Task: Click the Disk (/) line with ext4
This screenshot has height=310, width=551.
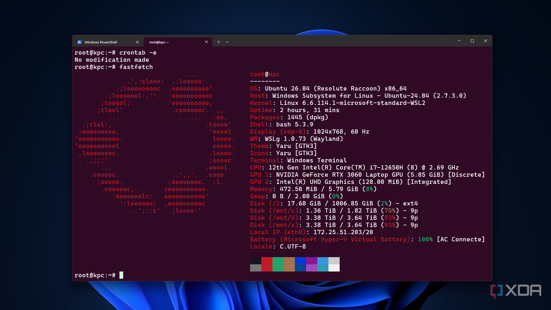Action: coord(334,203)
